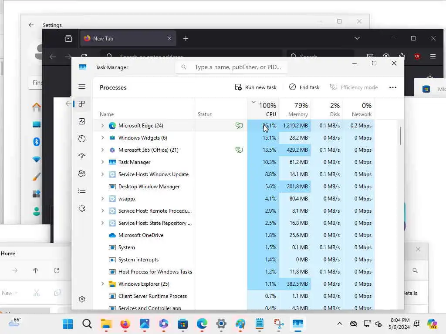
Task: Click the efficiency leaf icon on Microsoft 365 row
Action: (239, 150)
